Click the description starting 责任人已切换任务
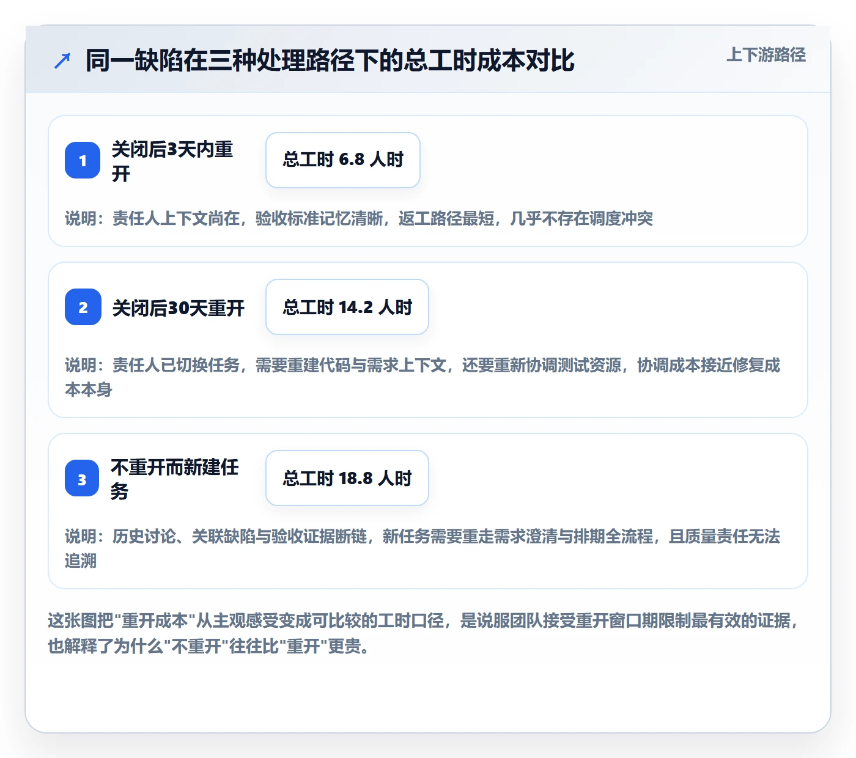This screenshot has height=758, width=856. [422, 377]
